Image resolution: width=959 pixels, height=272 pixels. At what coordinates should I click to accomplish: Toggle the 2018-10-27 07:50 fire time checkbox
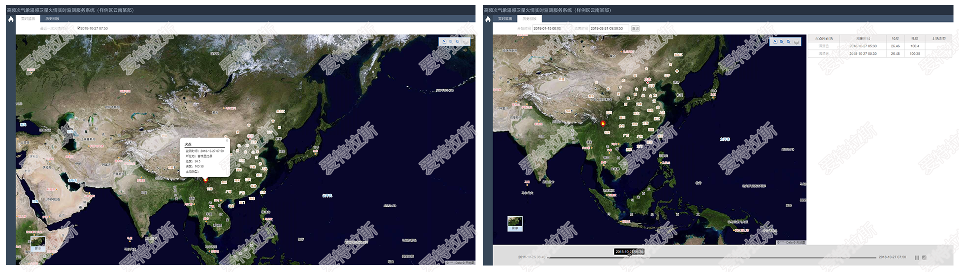pos(79,28)
